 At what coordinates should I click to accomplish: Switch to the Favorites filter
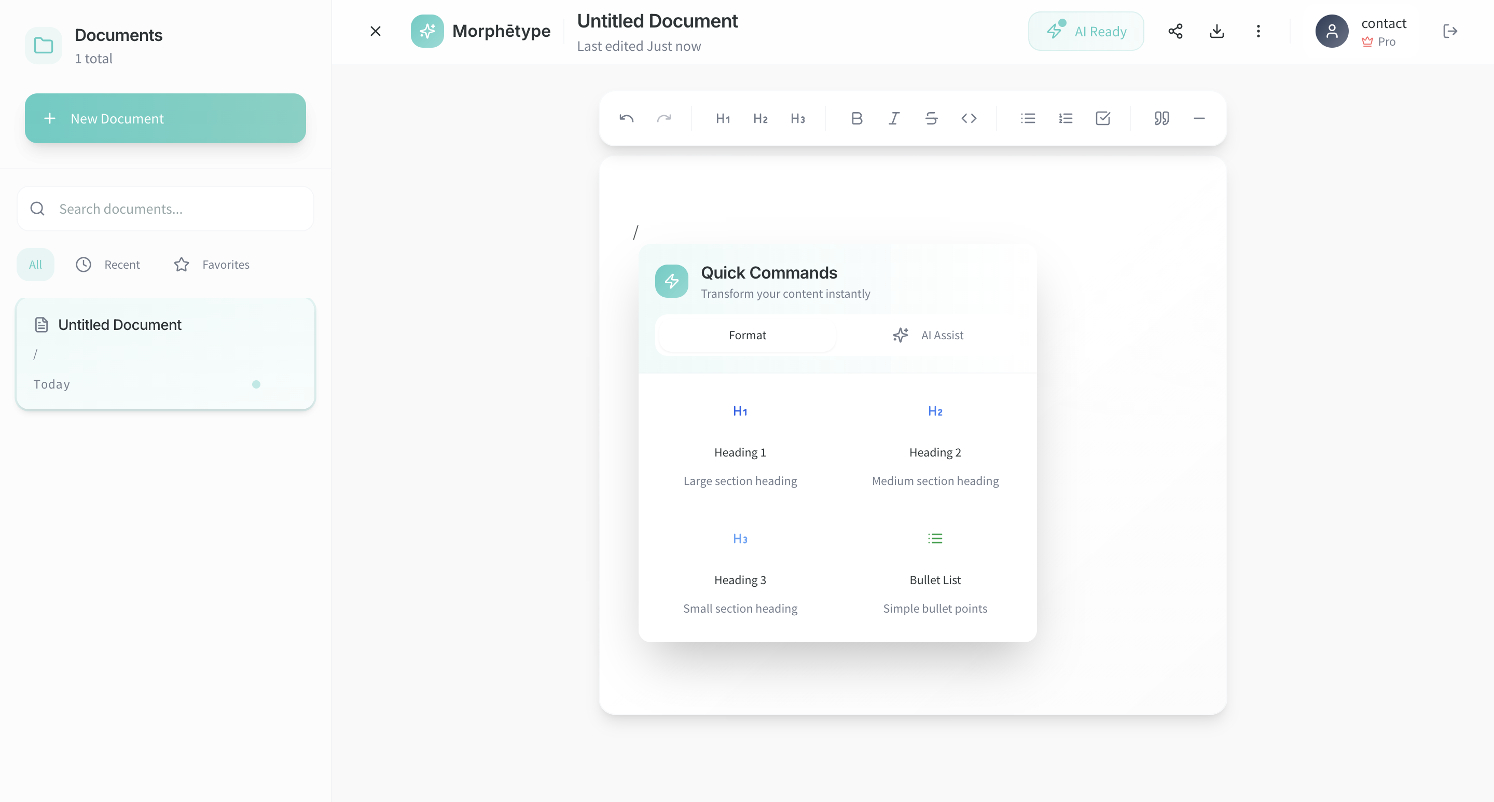click(x=212, y=265)
